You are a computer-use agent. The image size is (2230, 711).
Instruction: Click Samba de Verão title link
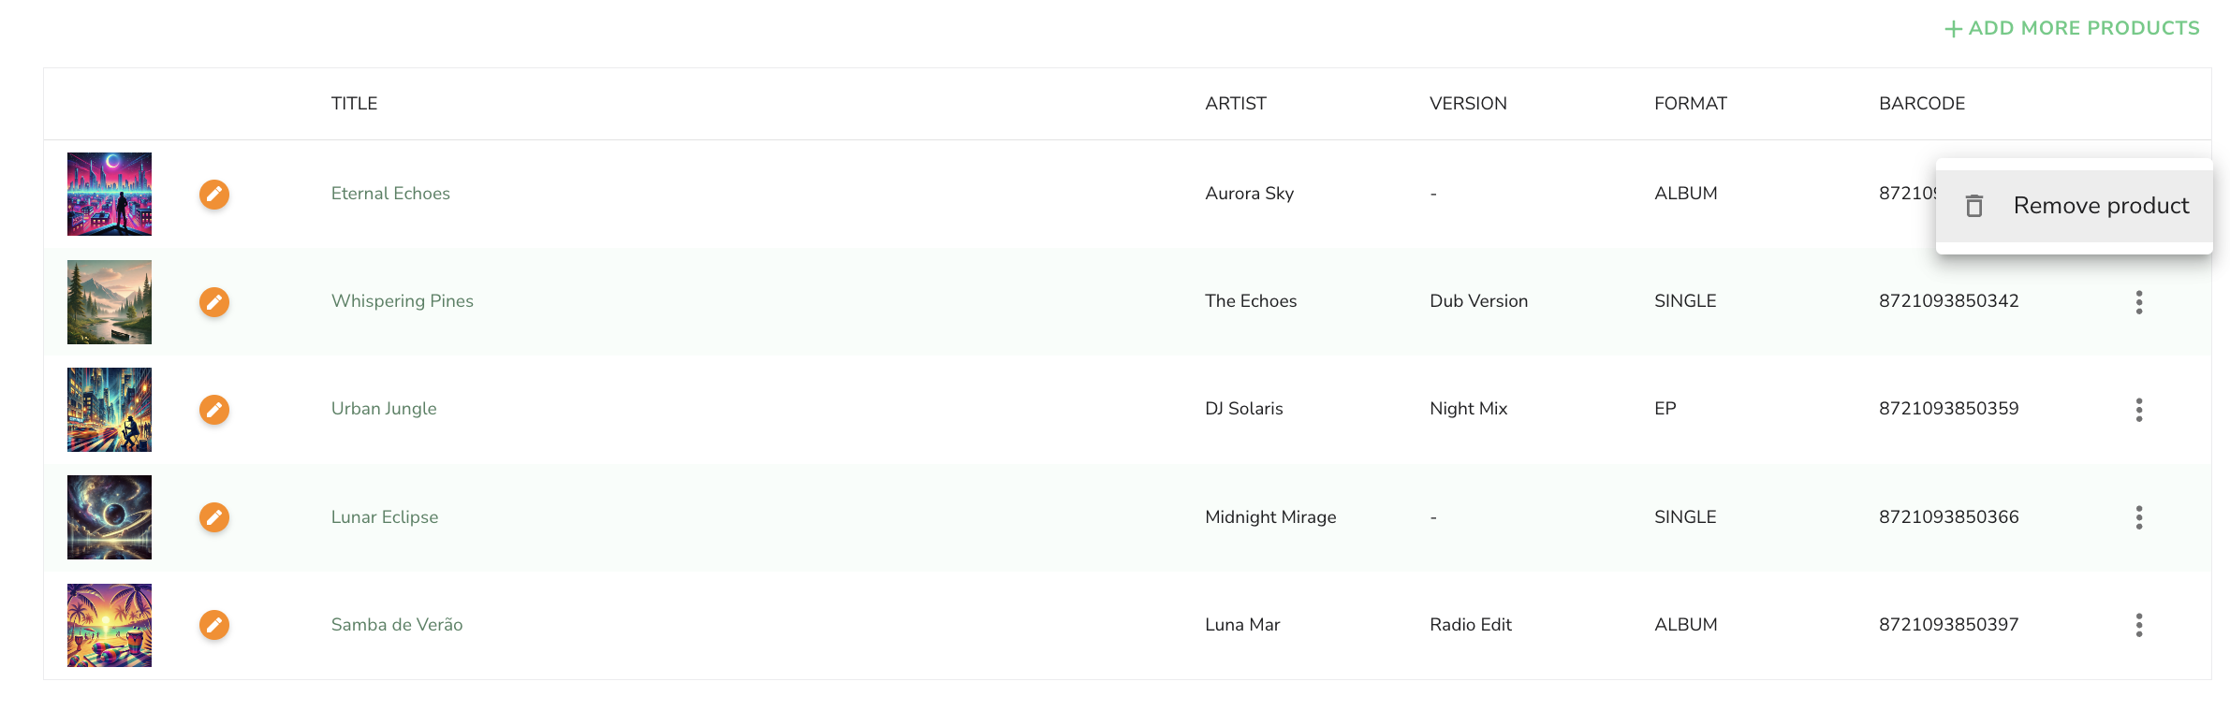397,625
